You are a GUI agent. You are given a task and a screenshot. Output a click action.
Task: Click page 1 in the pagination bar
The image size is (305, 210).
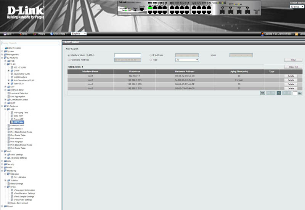[x=279, y=93]
